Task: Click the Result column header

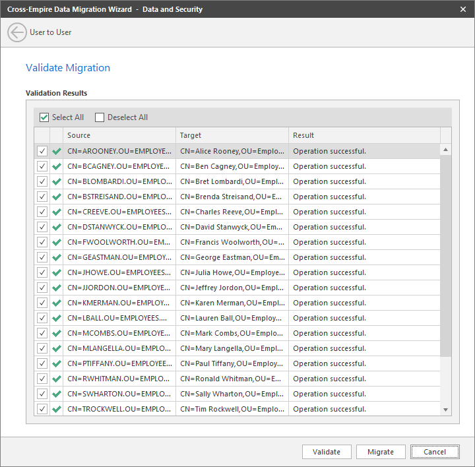Action: click(364, 135)
